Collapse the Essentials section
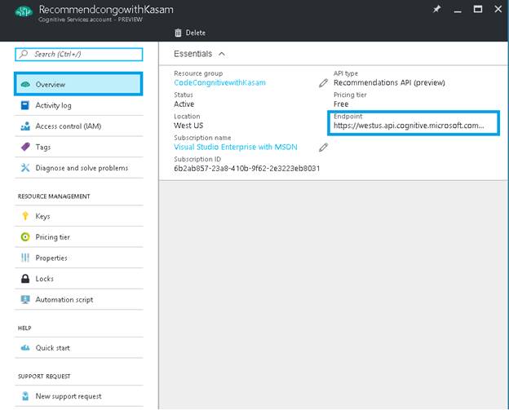Image resolution: width=509 pixels, height=410 pixels. pyautogui.click(x=222, y=54)
